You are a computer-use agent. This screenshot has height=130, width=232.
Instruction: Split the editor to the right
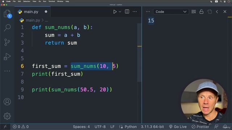click(127, 12)
